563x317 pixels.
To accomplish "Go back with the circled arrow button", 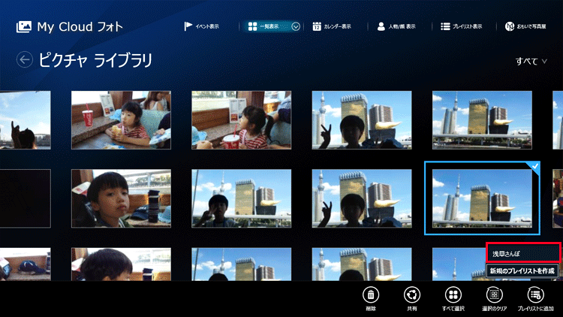I will [x=25, y=59].
